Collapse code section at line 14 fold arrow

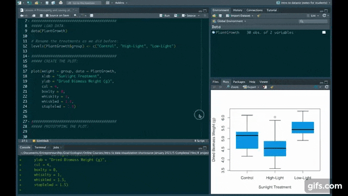pos(29,56)
